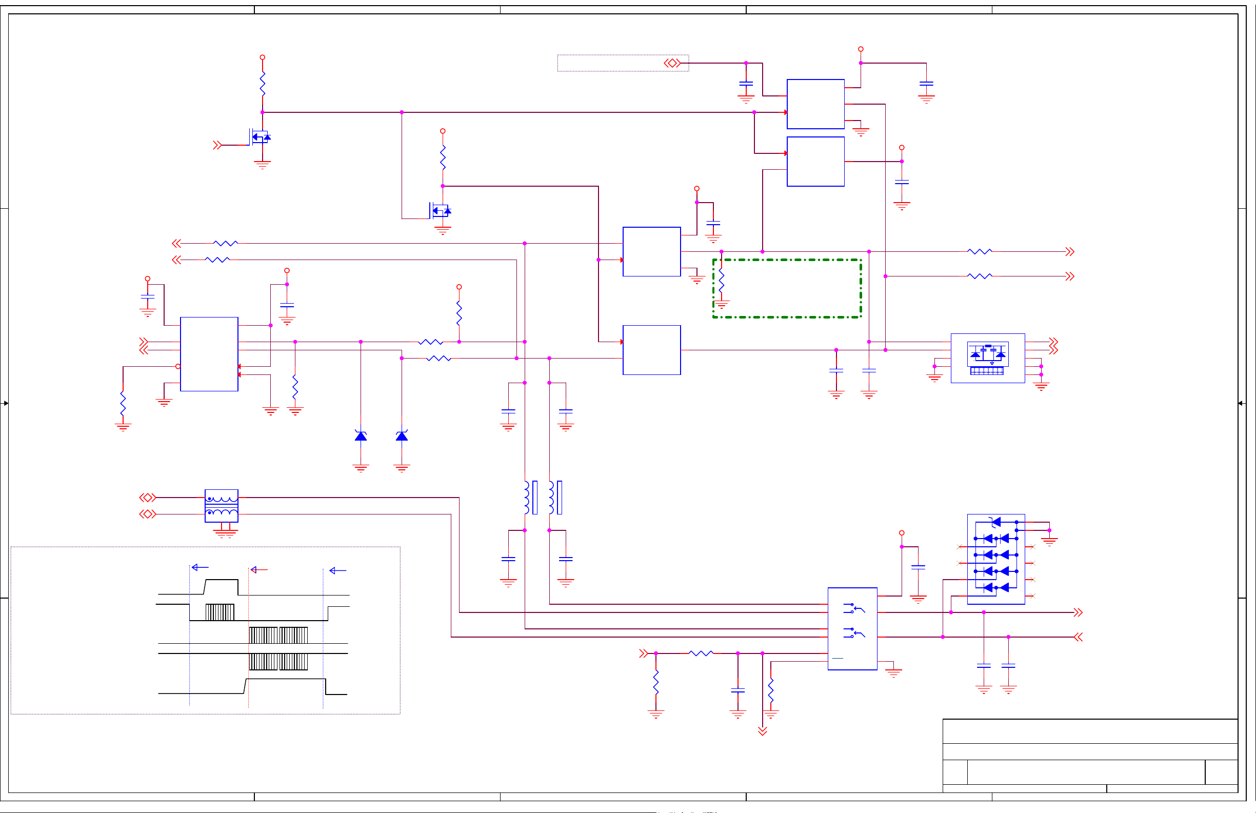Select the dotted note box with bidirectional port
Viewport: 1256px width, 813px height.
[x=623, y=63]
